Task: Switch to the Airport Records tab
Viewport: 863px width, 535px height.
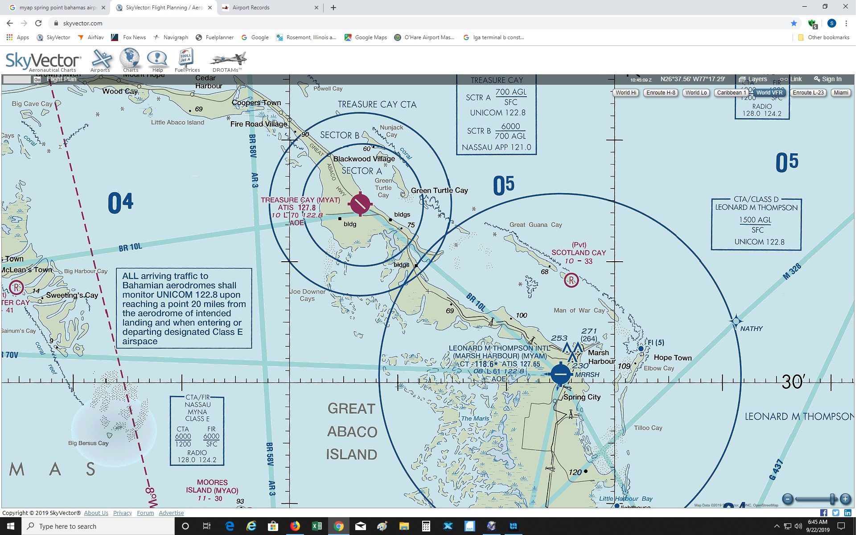Action: 270,8
